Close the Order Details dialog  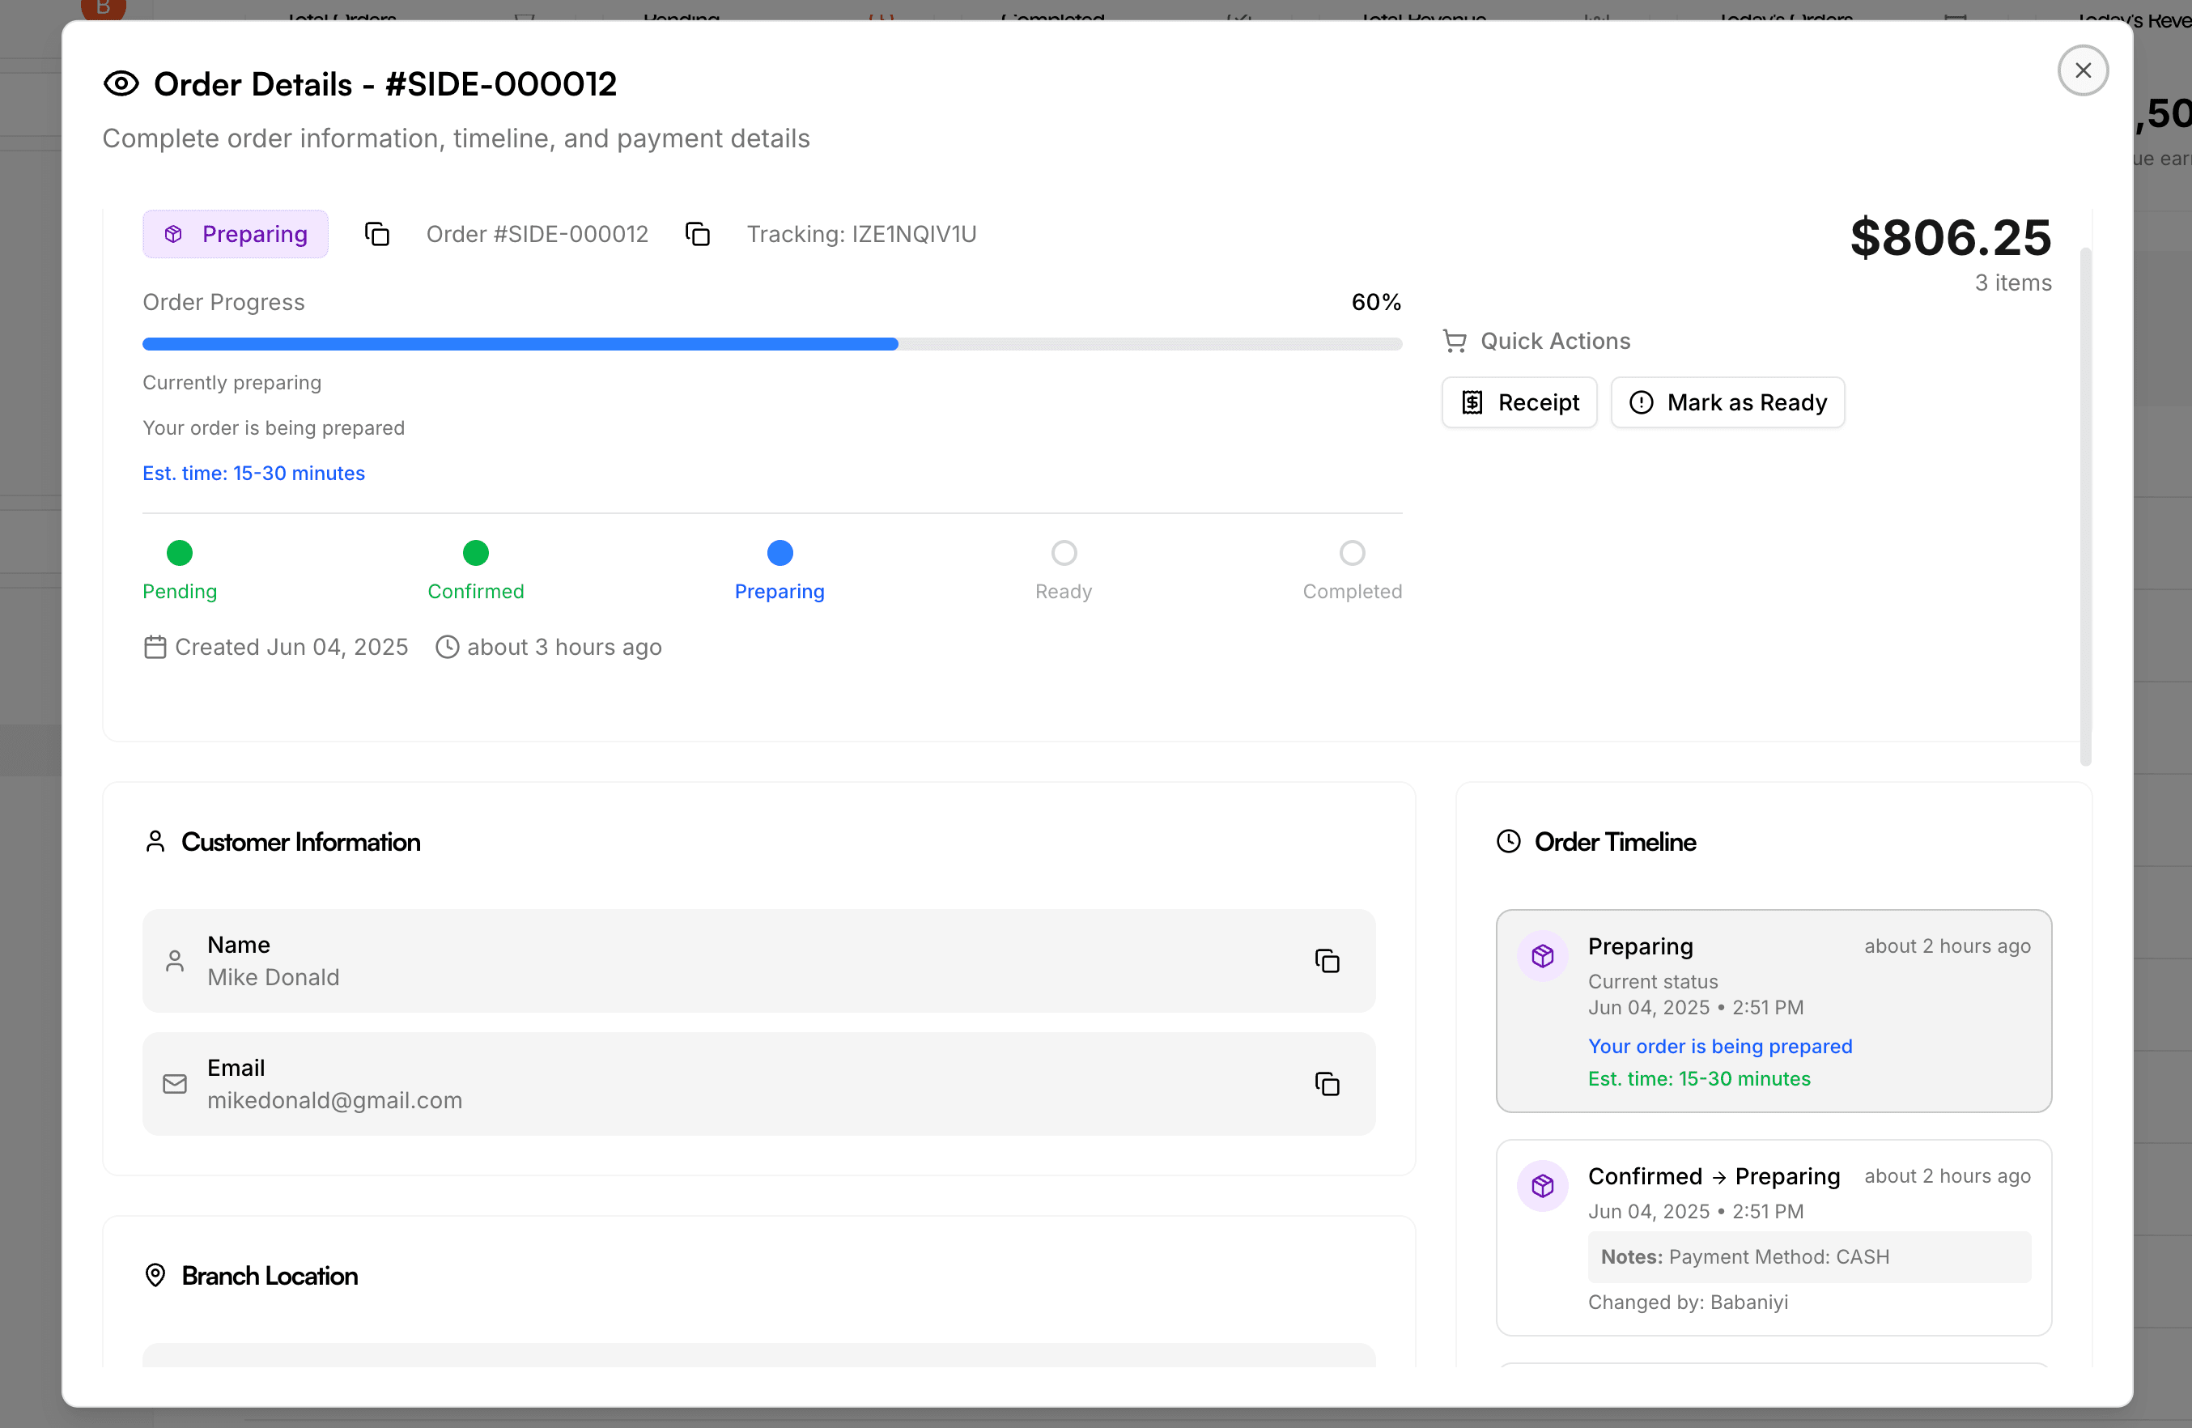coord(2083,70)
